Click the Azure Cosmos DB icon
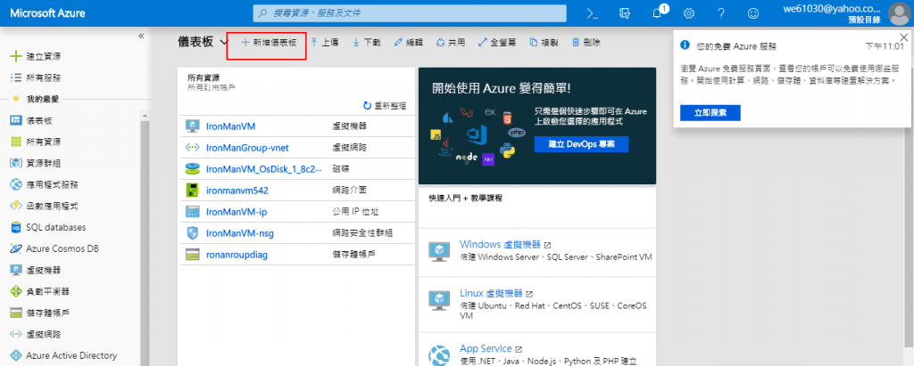 [x=16, y=248]
